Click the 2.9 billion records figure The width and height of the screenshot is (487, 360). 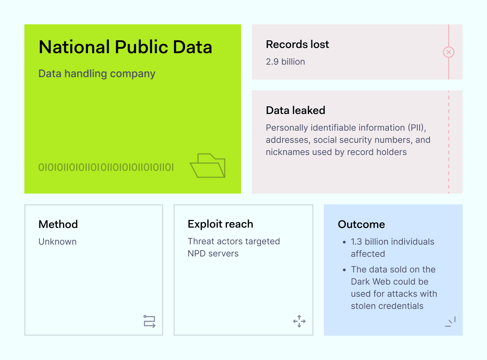285,62
